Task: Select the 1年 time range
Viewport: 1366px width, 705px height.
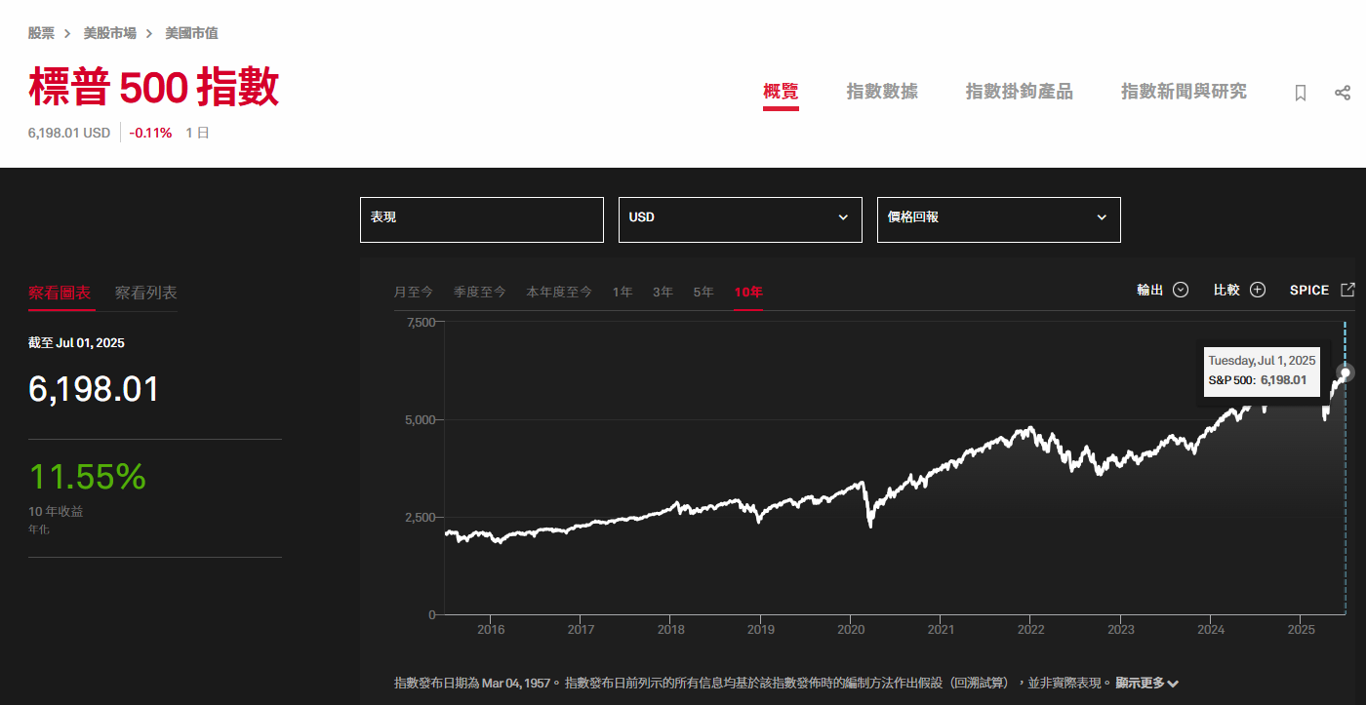Action: click(623, 292)
